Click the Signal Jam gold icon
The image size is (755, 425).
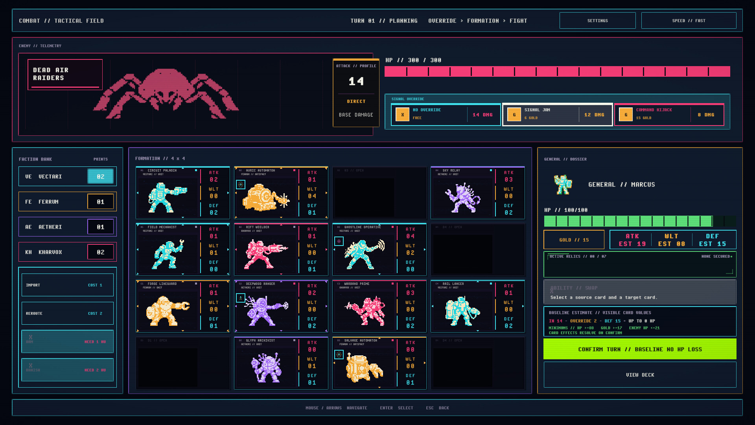514,115
